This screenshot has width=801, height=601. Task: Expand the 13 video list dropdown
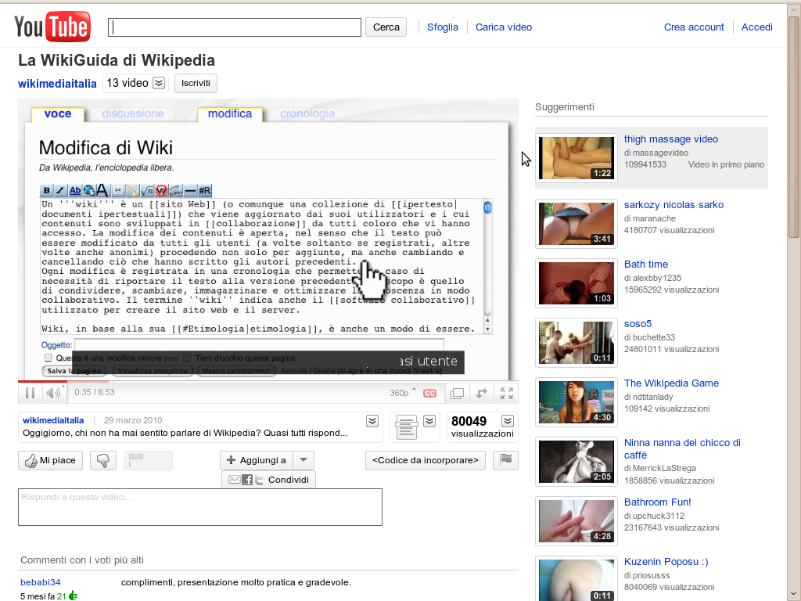click(x=159, y=83)
